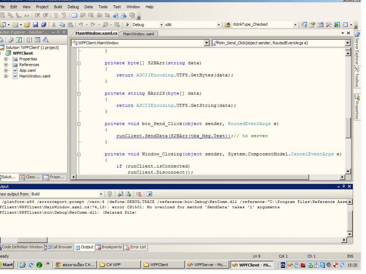Expand the References tree node

pyautogui.click(x=6, y=65)
